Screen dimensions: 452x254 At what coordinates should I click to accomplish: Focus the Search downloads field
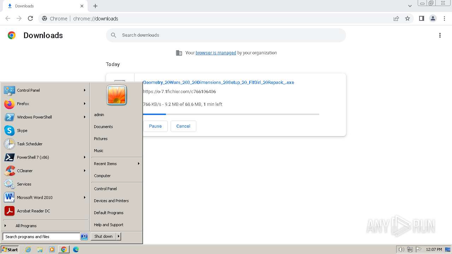click(226, 35)
